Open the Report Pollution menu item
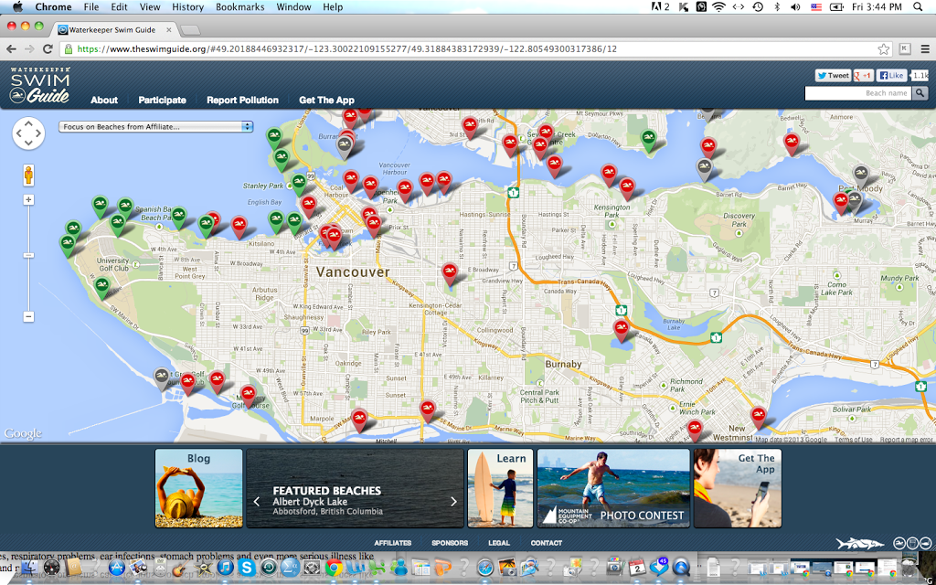 click(242, 100)
